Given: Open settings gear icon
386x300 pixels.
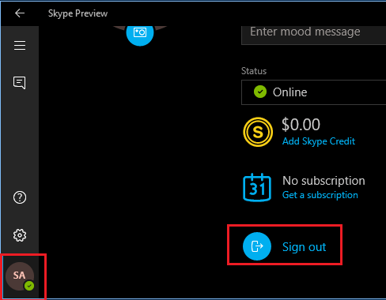Looking at the screenshot, I should [20, 235].
